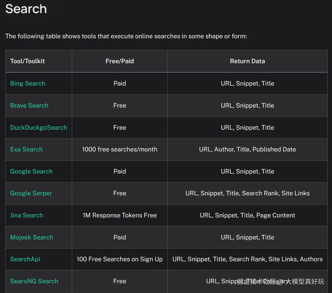
Task: Click the table intro sentence text
Action: 126,36
